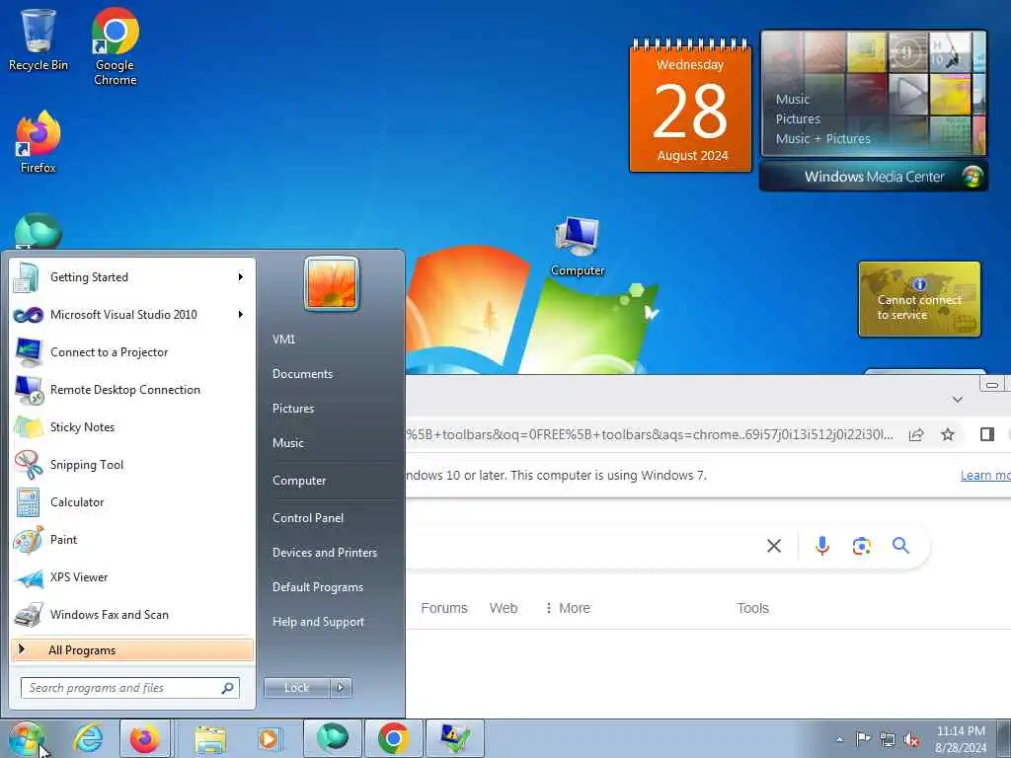Launch Remote Desktop Connection
The width and height of the screenshot is (1011, 758).
tap(132, 389)
